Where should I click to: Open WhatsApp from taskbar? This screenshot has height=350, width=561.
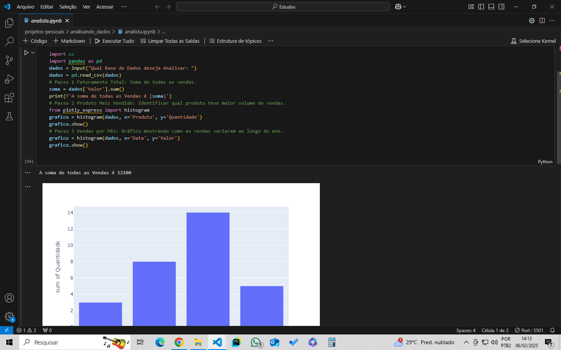(256, 342)
